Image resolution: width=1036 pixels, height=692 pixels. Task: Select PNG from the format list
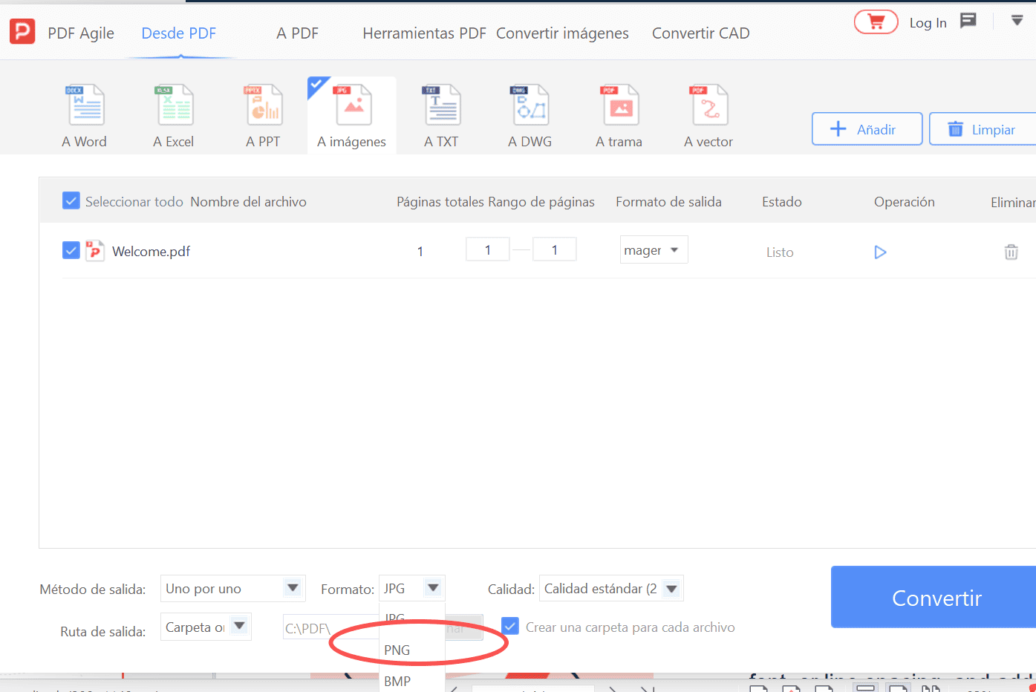point(397,650)
